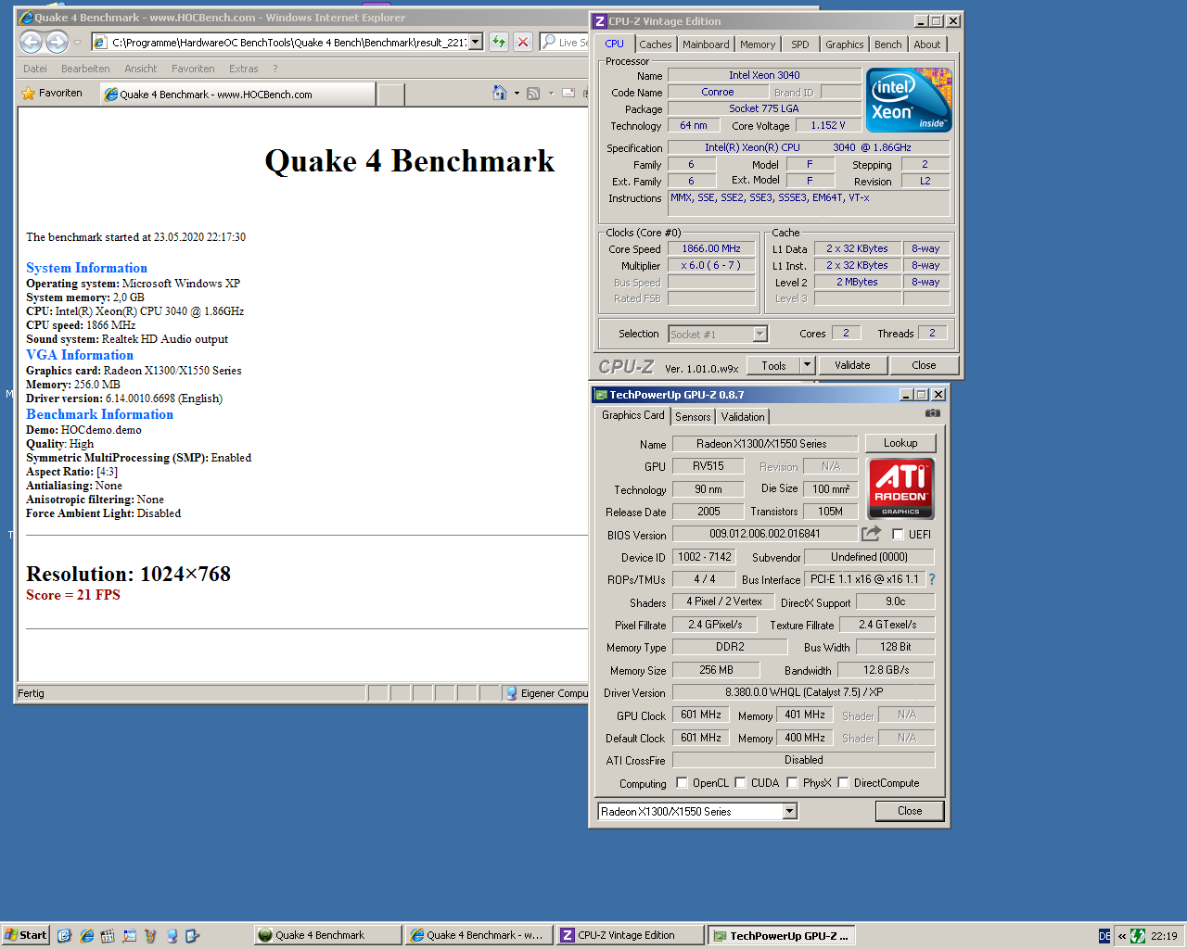Toggle the DirectCompute checkbox

click(x=843, y=782)
